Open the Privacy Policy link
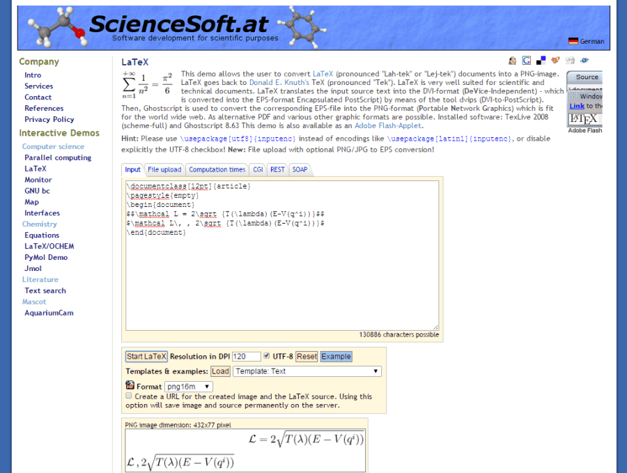627x473 pixels. pyautogui.click(x=49, y=120)
